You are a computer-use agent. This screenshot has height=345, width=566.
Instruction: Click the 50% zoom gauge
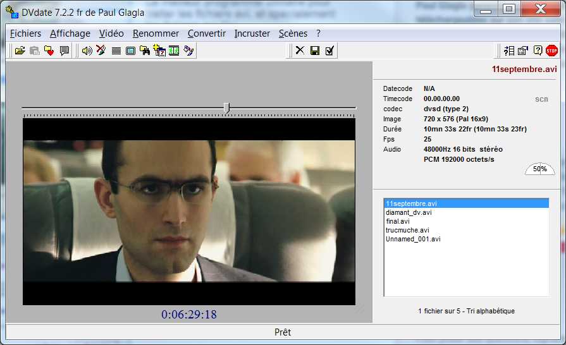tap(539, 169)
